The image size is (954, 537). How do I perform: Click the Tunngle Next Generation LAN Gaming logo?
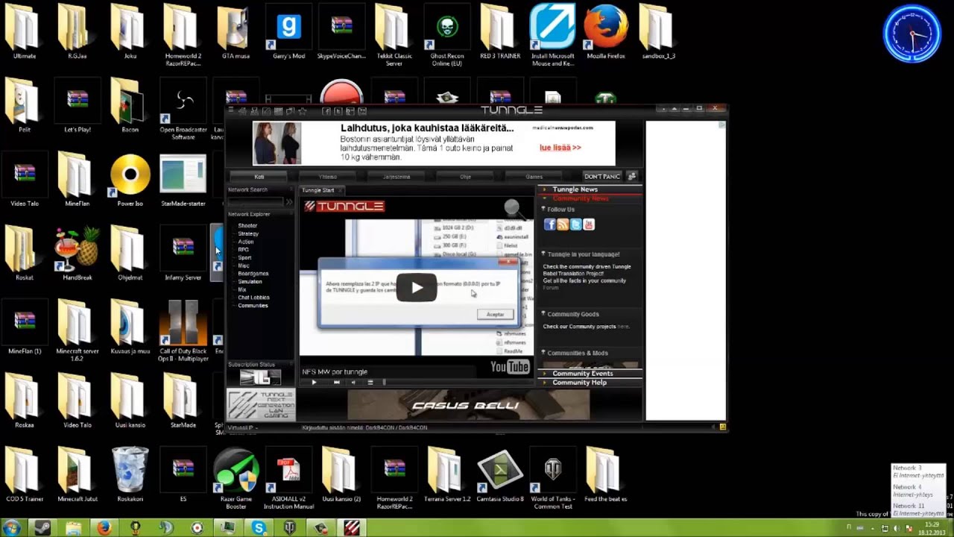coord(261,405)
